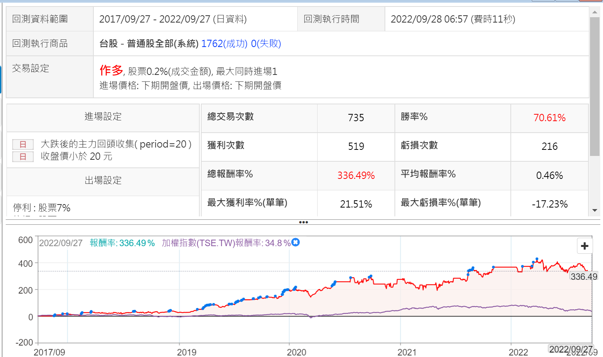
Task: Click the three-dot panel splitter handle
Action: [303, 222]
